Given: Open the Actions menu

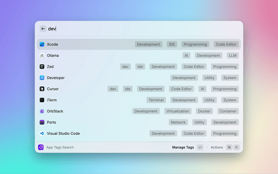Looking at the screenshot, I should click(x=217, y=147).
